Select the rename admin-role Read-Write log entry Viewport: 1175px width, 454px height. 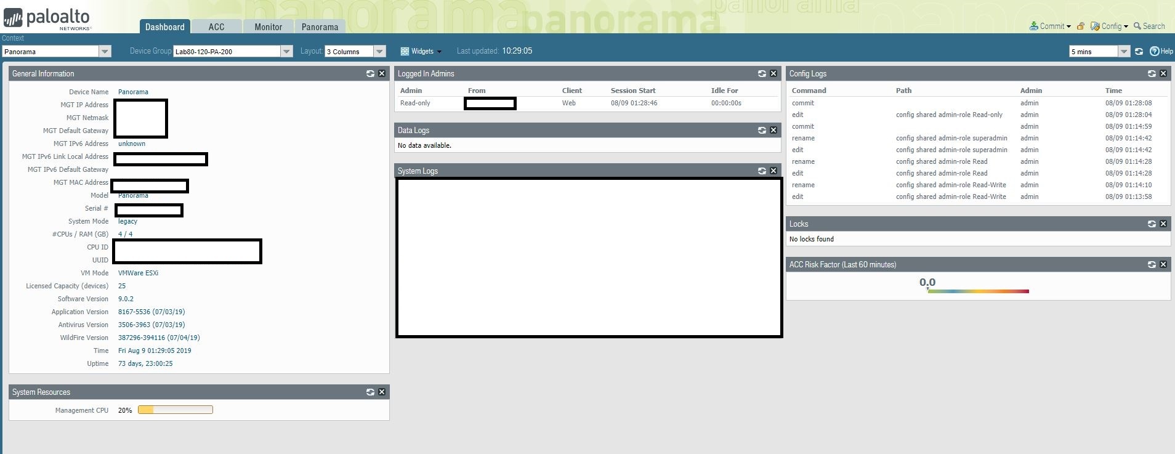click(978, 185)
